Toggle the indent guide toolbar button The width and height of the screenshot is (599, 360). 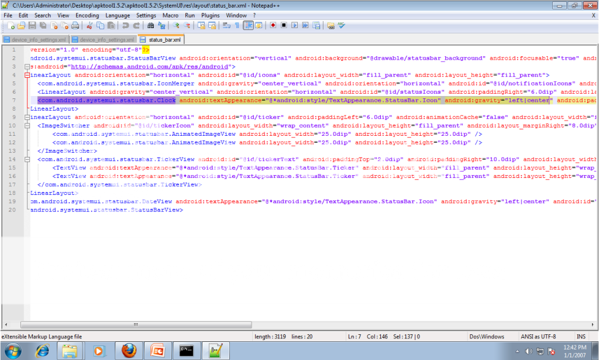248,26
